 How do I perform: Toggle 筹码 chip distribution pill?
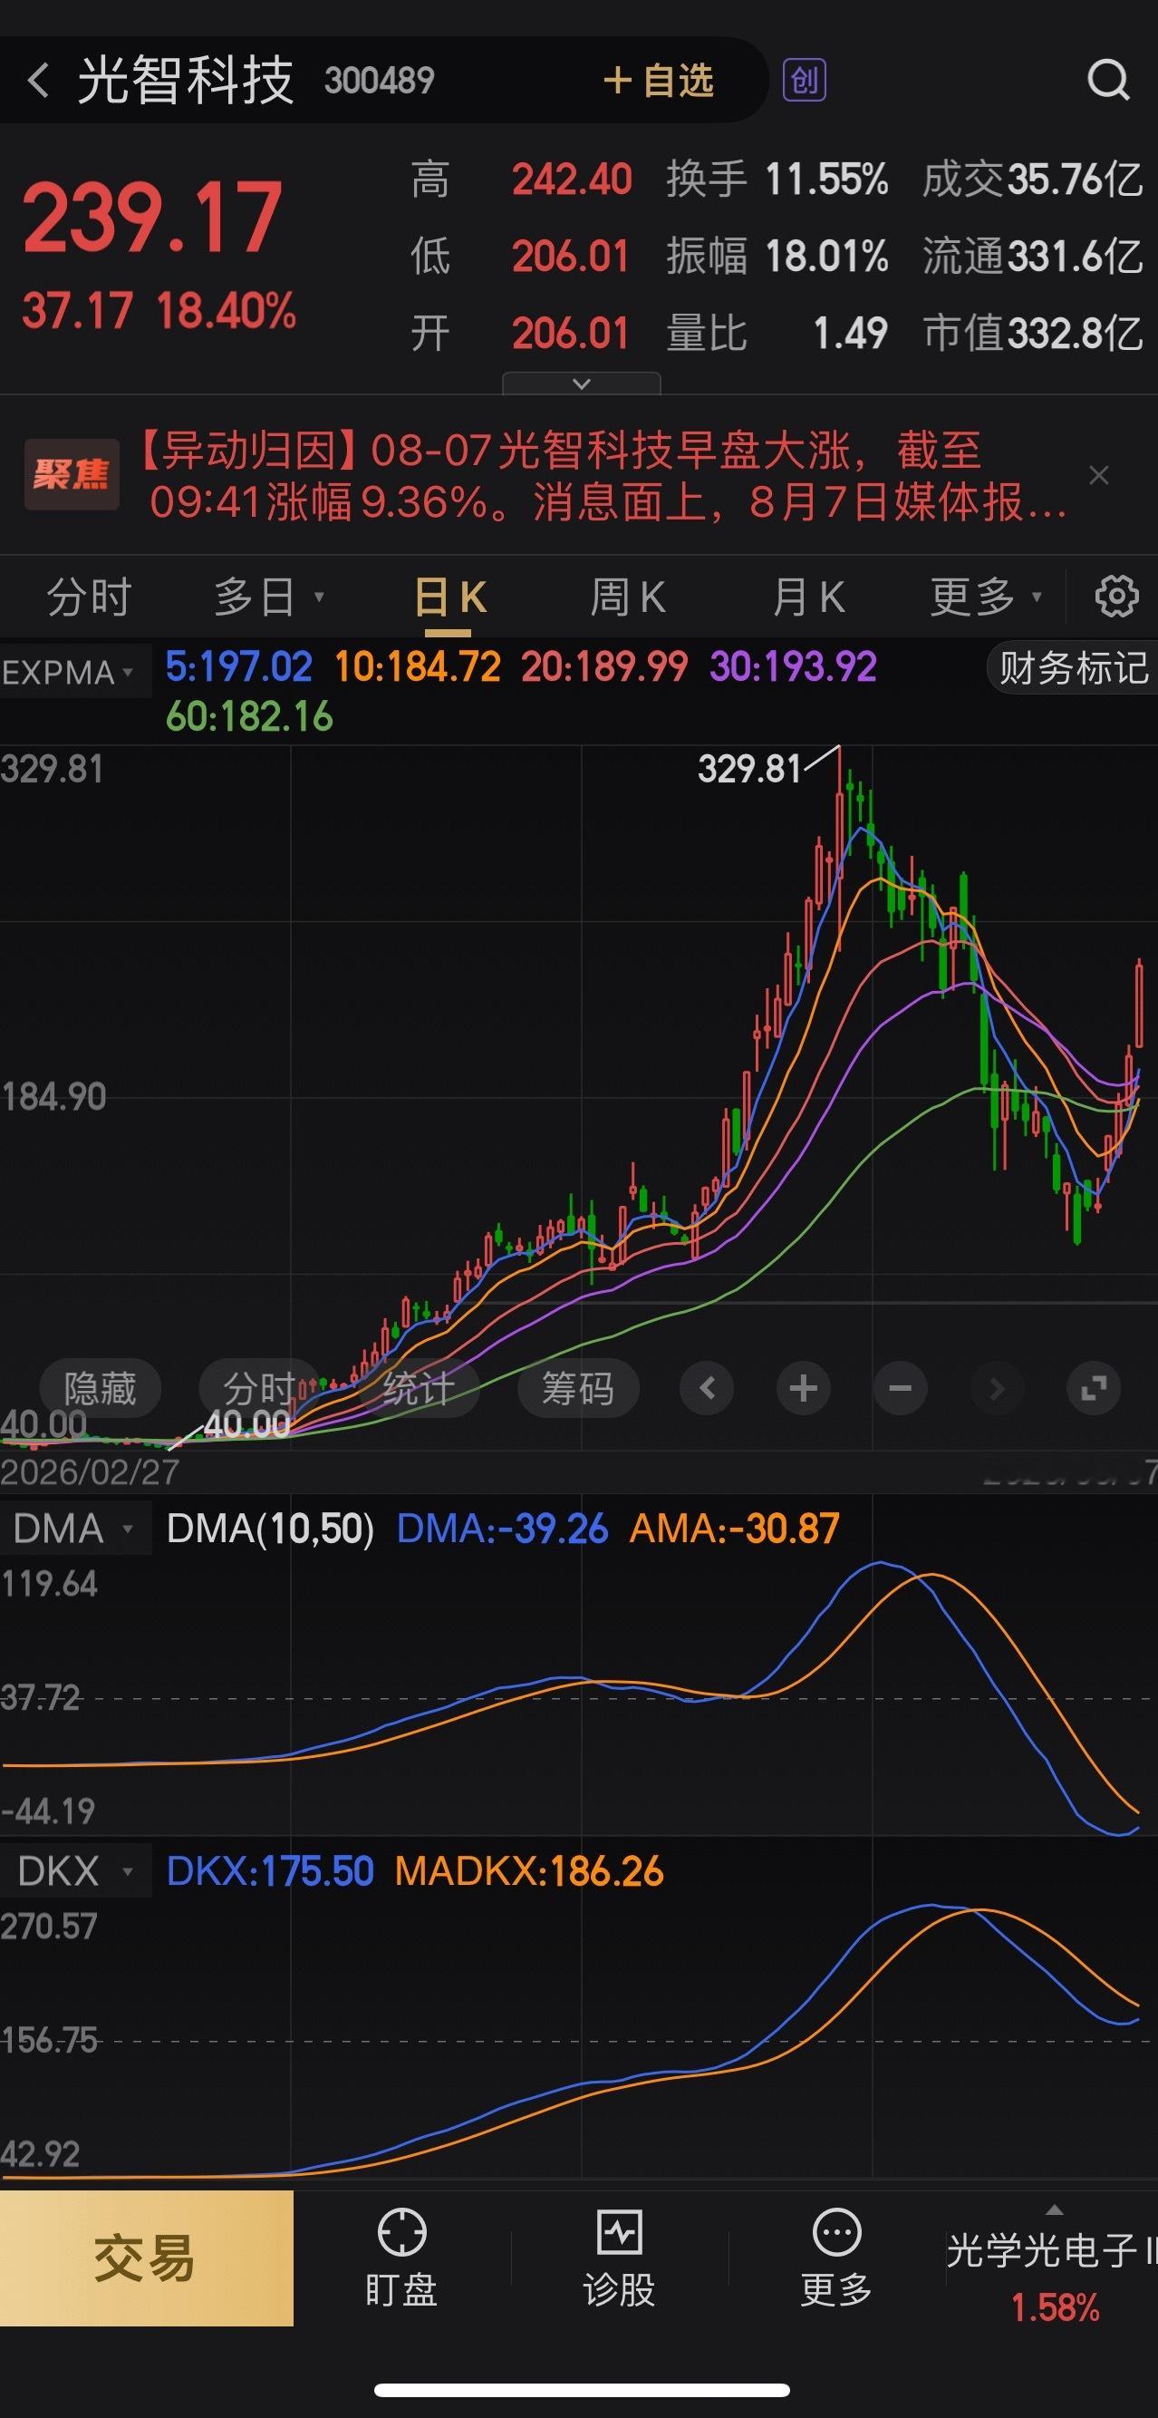coord(578,1388)
